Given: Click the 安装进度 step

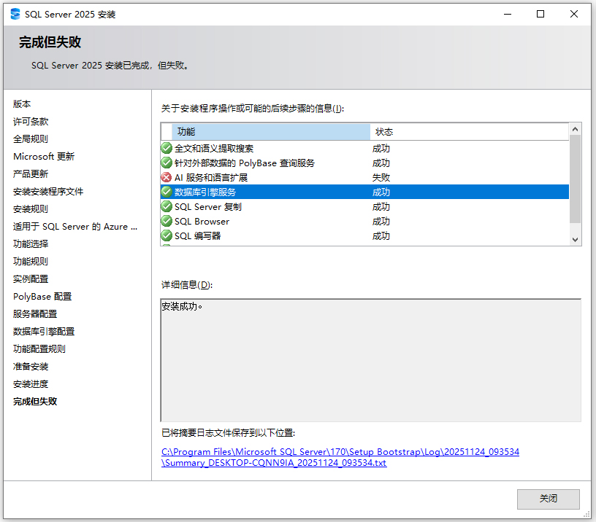Looking at the screenshot, I should [31, 384].
